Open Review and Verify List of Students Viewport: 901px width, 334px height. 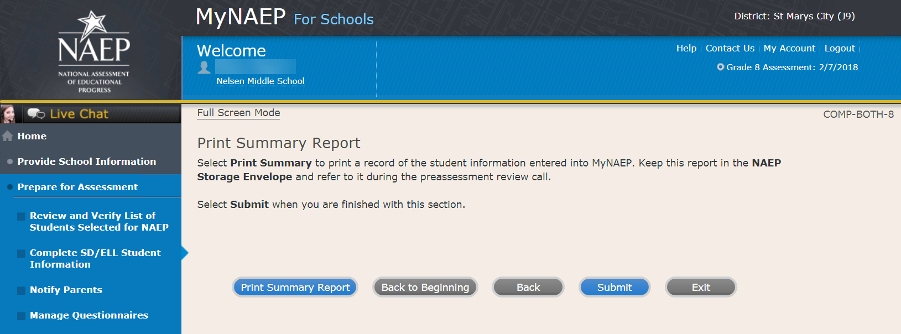tap(99, 221)
